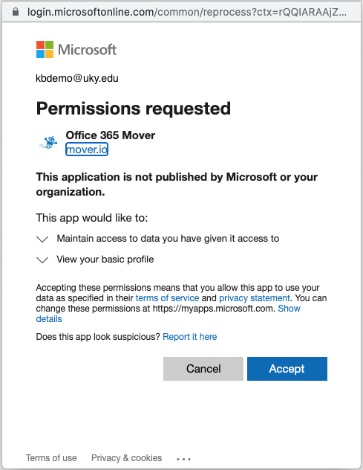Open the privacy statement link
Screen dimensions: 363x470
tap(255, 298)
